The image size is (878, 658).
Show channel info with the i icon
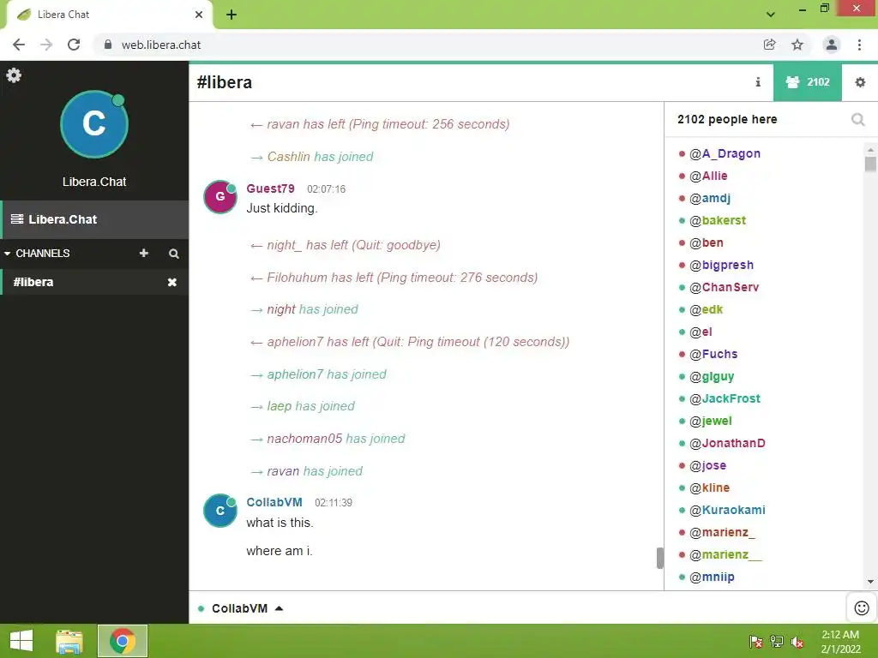click(758, 82)
